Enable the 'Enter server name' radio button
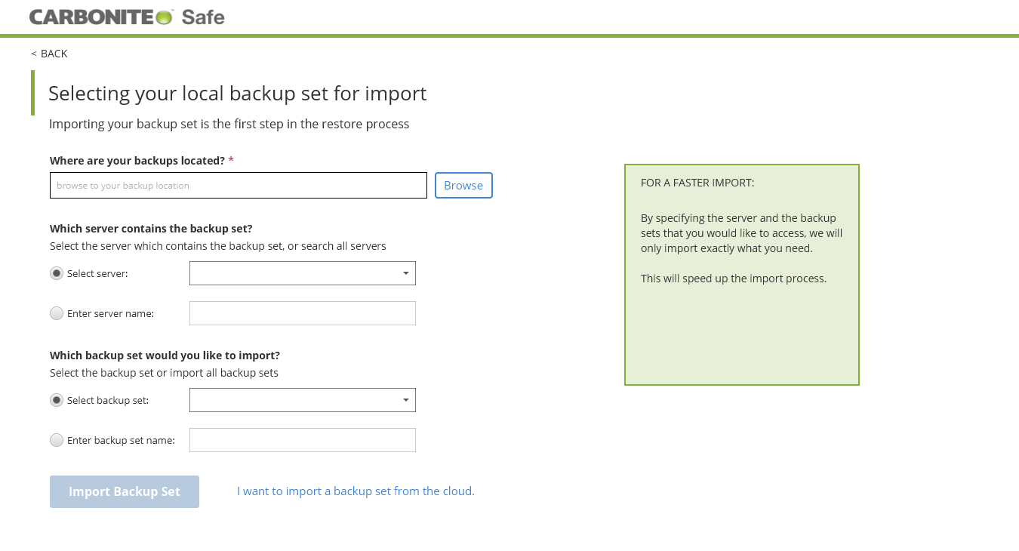The width and height of the screenshot is (1019, 551). (57, 313)
